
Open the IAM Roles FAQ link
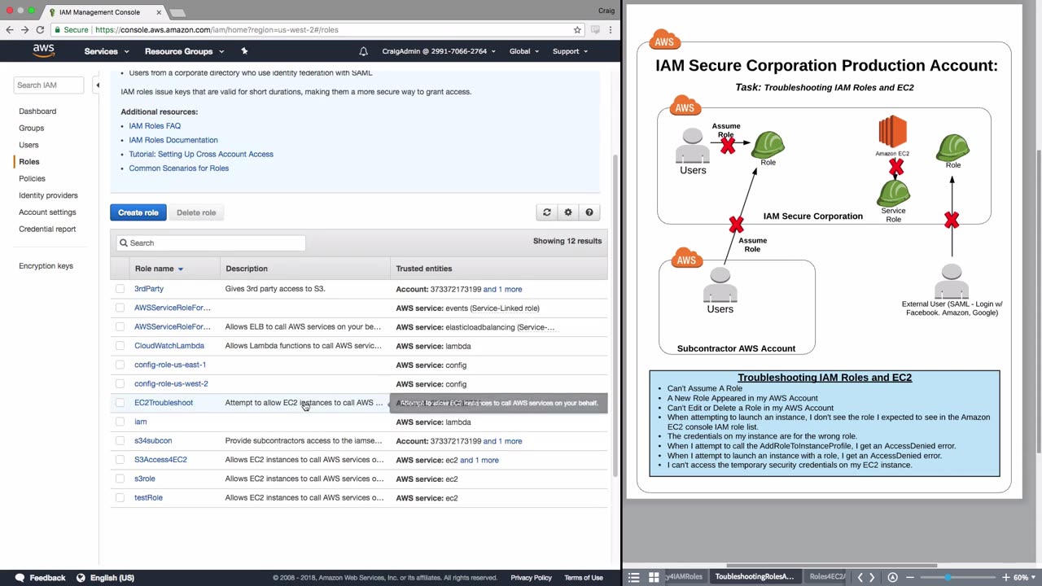tap(155, 126)
